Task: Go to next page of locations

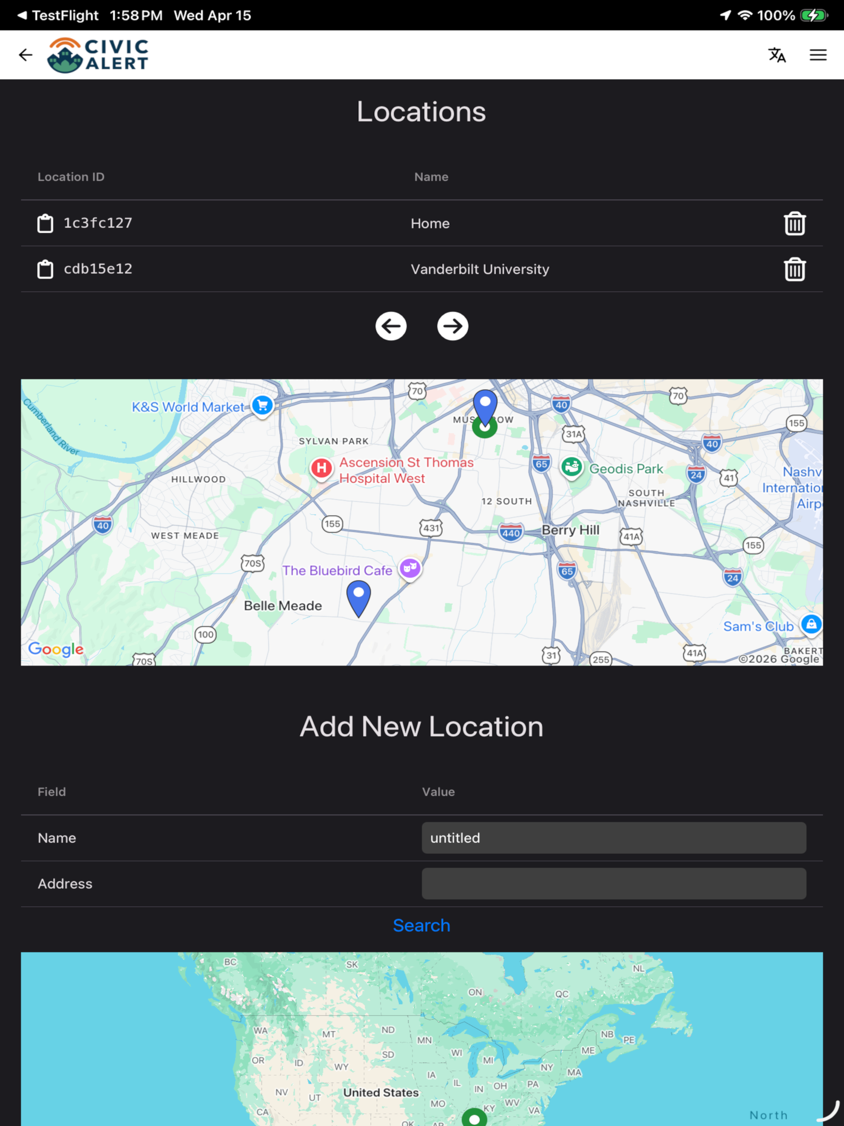Action: (x=453, y=326)
